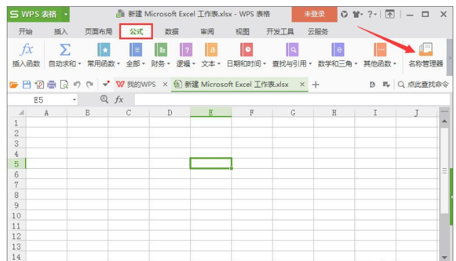Switch to the 数据 (Data) tab
This screenshot has width=456, height=261.
click(x=172, y=31)
